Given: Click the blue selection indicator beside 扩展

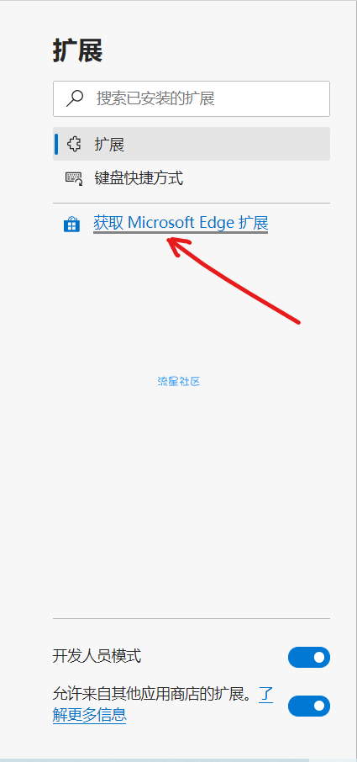Looking at the screenshot, I should [x=56, y=144].
